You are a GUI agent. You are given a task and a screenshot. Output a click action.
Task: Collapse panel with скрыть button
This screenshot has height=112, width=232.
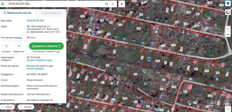[x=7, y=107]
